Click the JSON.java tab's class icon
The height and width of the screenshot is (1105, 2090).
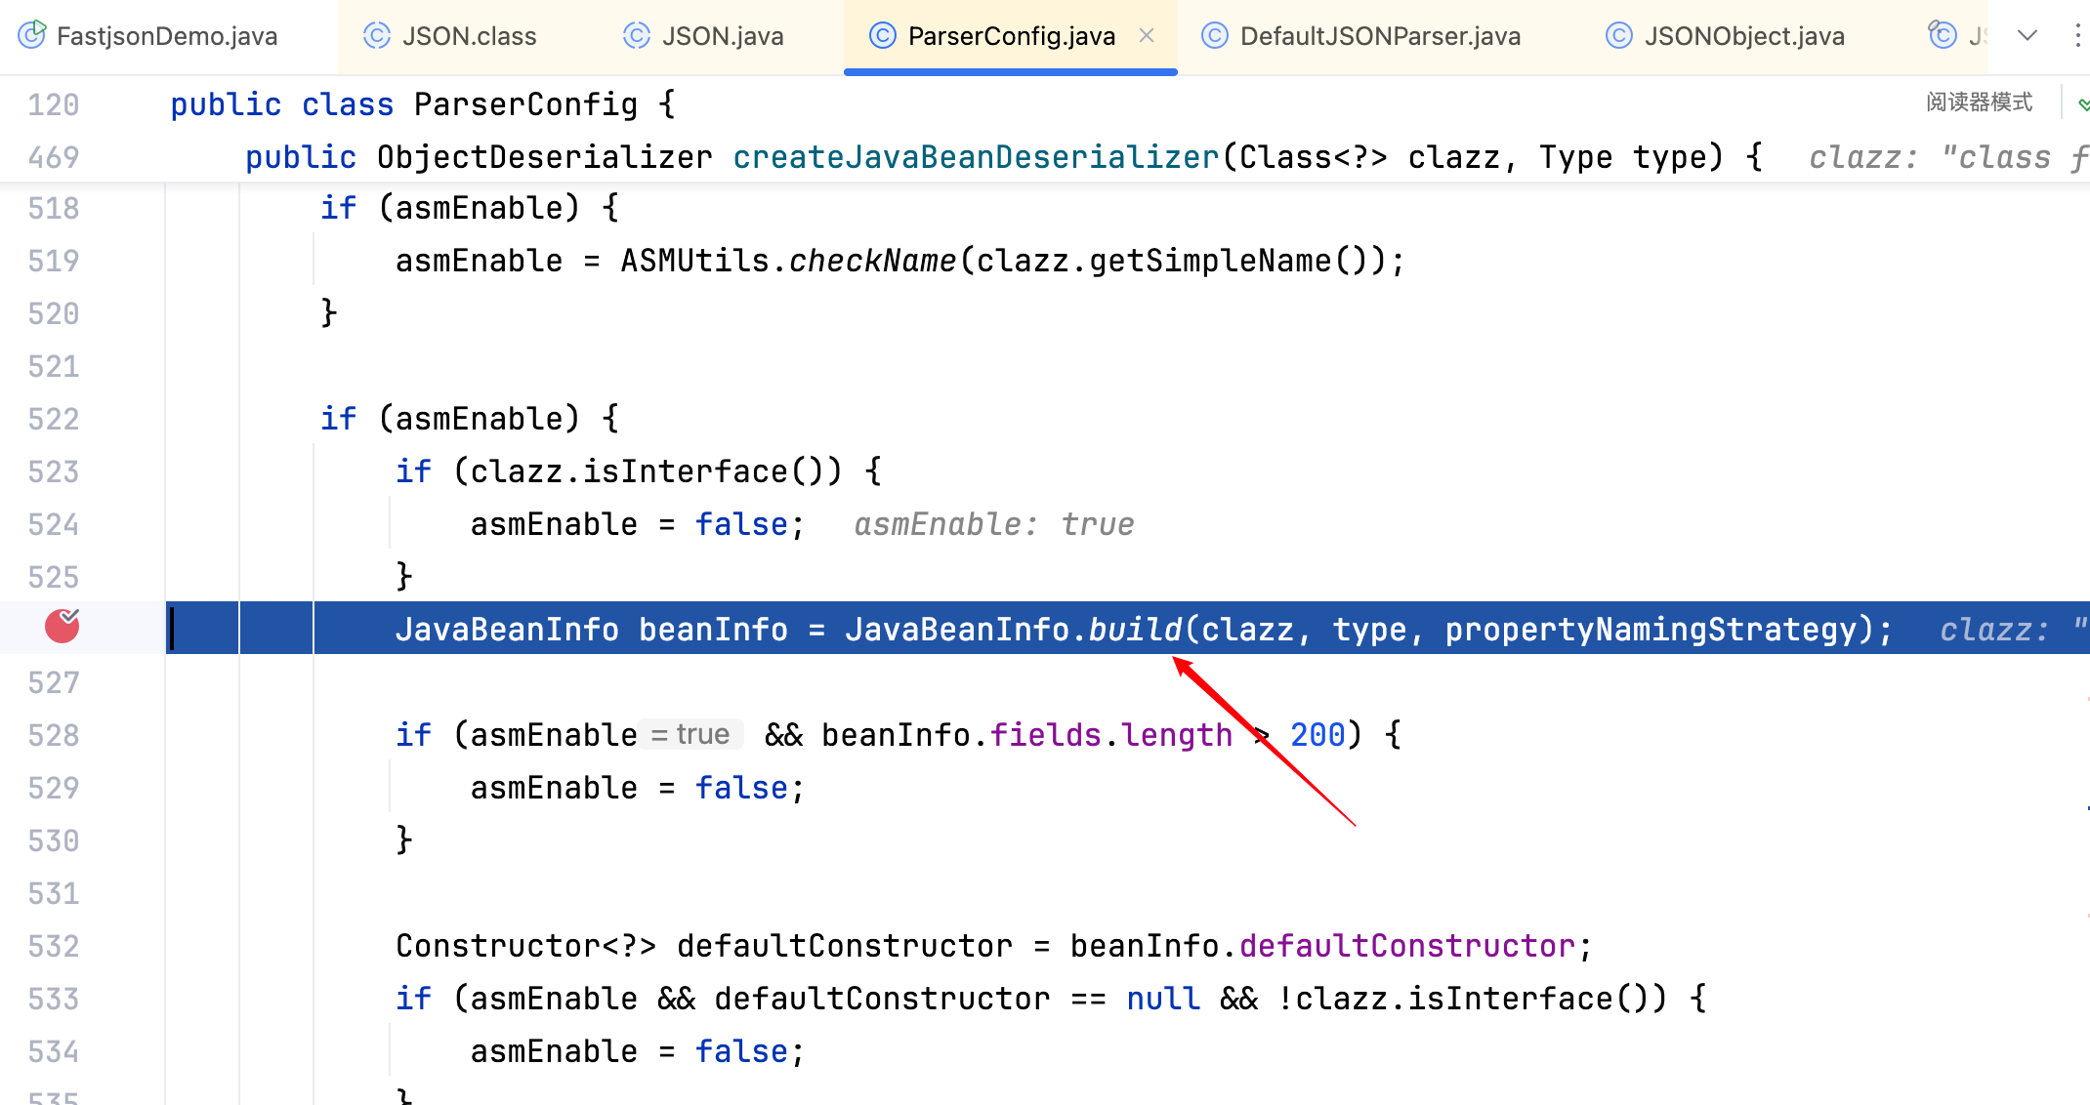(637, 36)
